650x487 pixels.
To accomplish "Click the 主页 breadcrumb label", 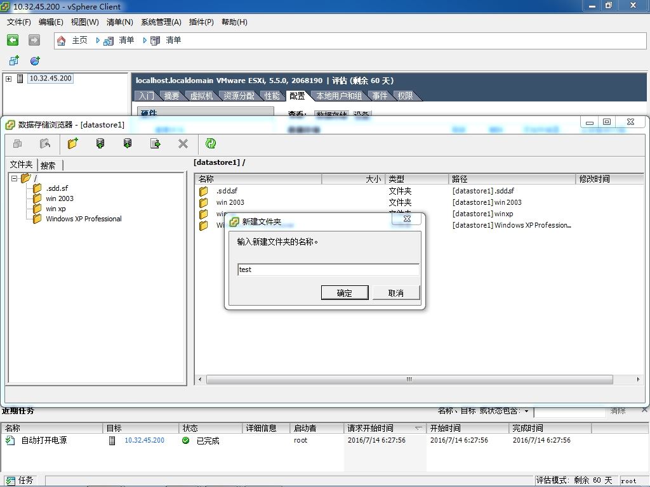I will tap(79, 40).
